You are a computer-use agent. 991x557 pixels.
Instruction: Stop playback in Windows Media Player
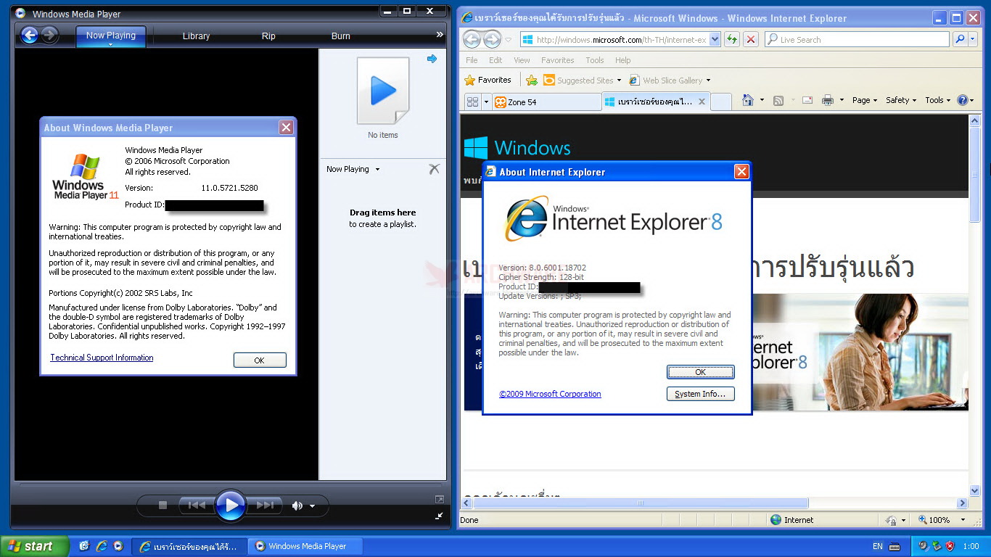(x=163, y=506)
